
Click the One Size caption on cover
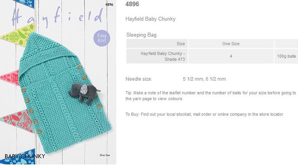coord(105,155)
